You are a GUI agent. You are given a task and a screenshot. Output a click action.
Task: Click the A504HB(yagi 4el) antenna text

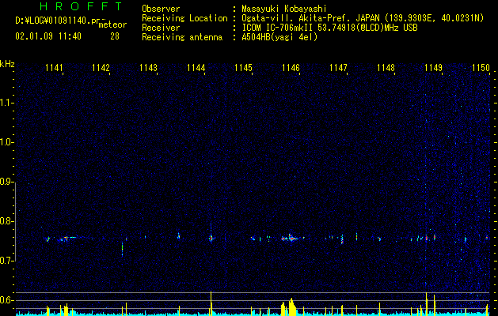pos(279,37)
